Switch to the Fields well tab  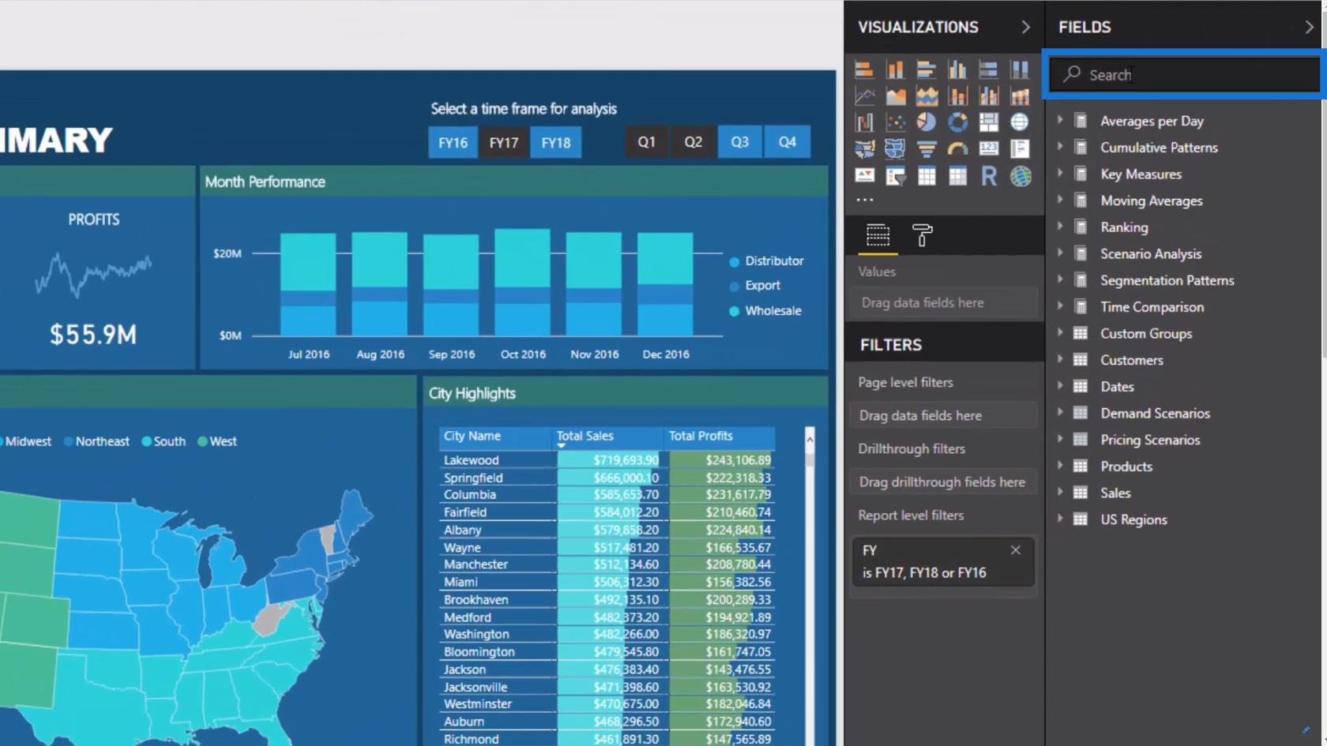click(878, 235)
